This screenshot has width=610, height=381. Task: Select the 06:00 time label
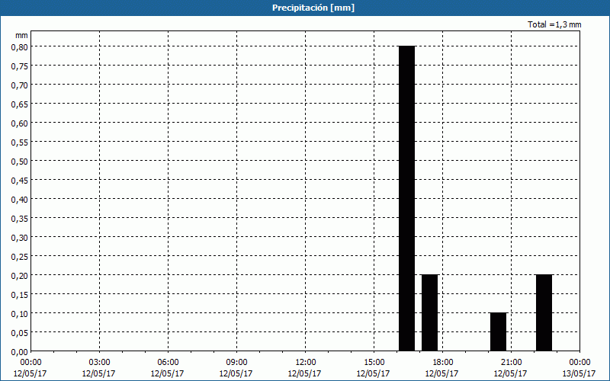click(x=168, y=363)
